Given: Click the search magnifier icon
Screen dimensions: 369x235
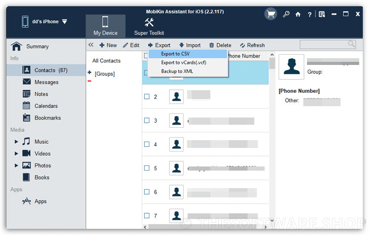Looking at the screenshot, I should pos(351,44).
